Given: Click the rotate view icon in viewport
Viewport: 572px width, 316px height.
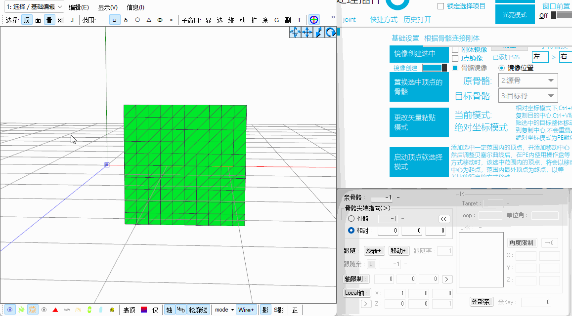Looking at the screenshot, I should point(330,32).
